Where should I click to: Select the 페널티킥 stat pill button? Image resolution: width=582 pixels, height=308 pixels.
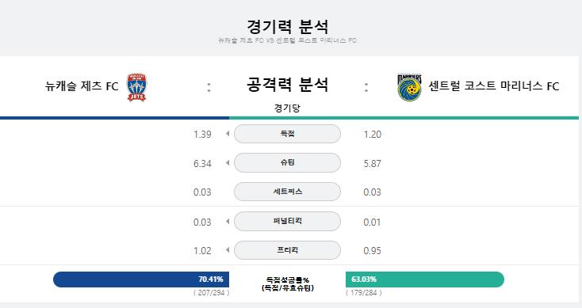click(287, 221)
